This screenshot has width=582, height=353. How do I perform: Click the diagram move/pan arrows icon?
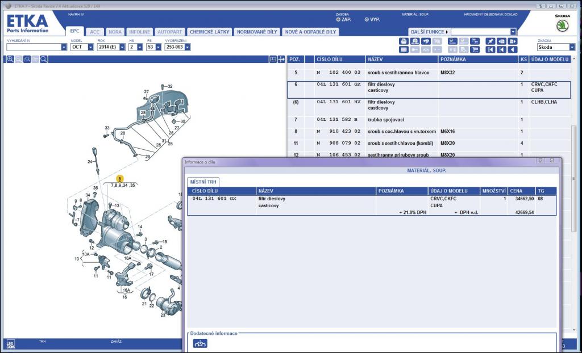pyautogui.click(x=281, y=60)
